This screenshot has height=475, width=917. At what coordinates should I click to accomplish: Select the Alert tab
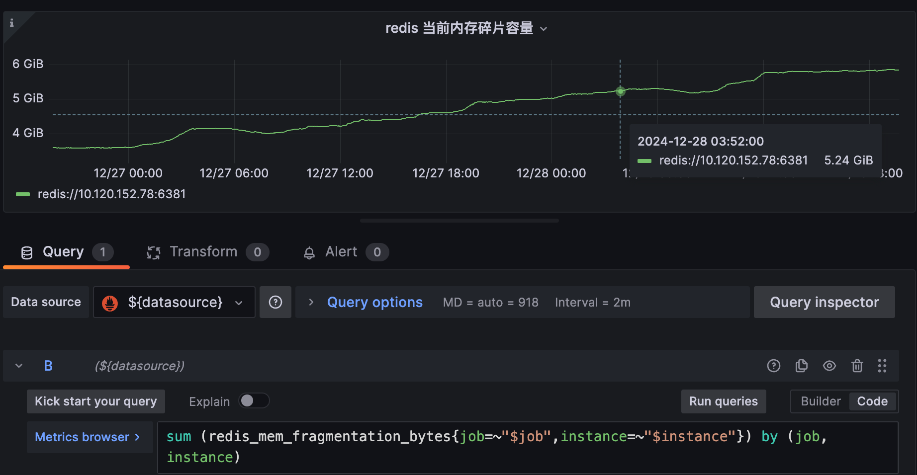pyautogui.click(x=341, y=251)
